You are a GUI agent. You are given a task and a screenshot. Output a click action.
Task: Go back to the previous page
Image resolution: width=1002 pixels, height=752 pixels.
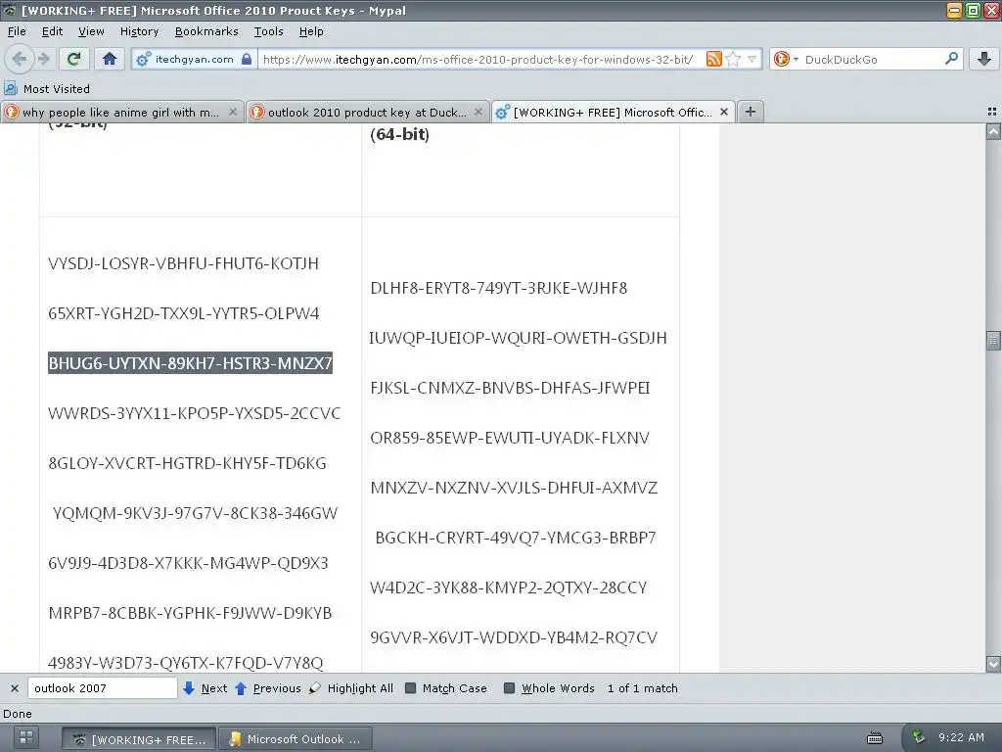click(20, 59)
